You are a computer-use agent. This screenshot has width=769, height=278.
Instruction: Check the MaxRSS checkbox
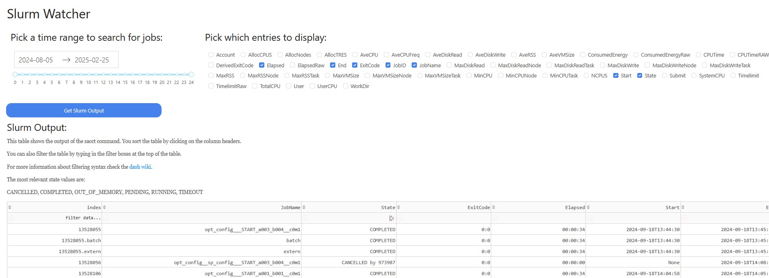coord(211,75)
